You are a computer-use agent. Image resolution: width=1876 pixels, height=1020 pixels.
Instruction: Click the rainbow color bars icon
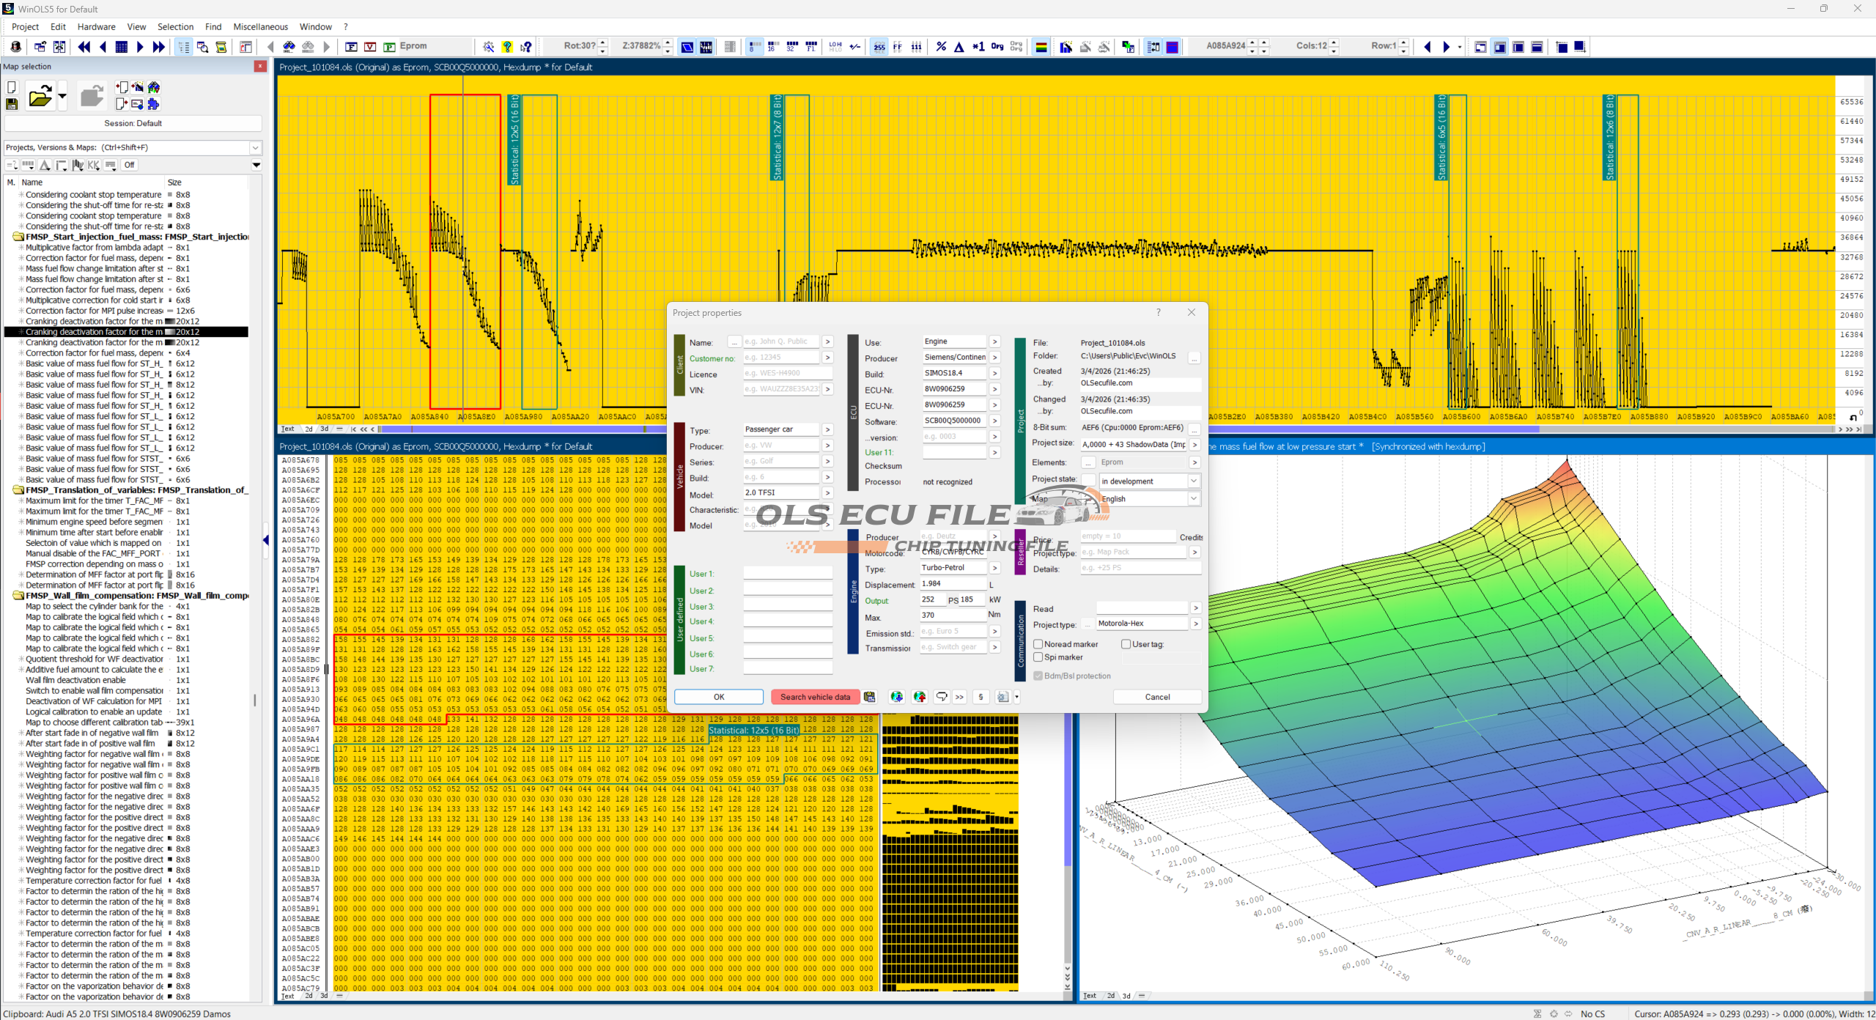1041,47
